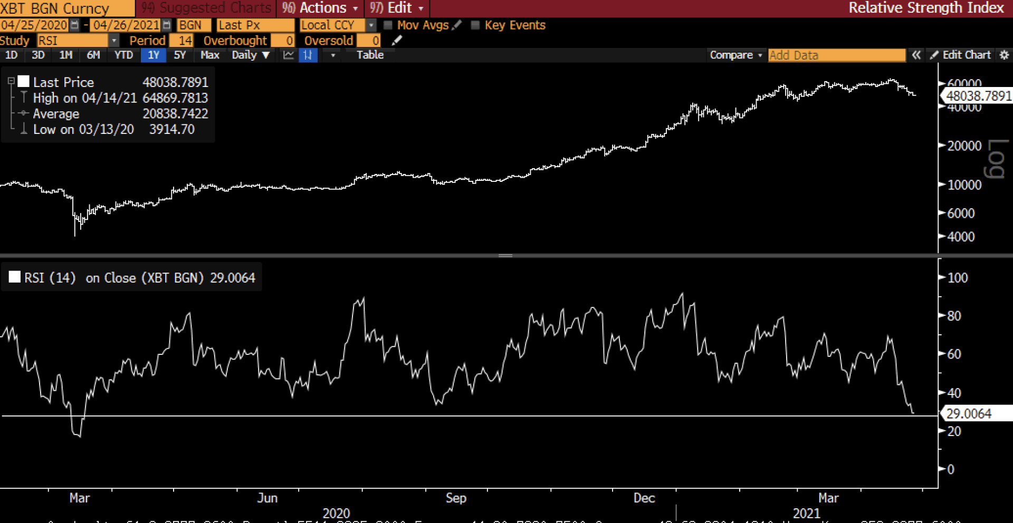The height and width of the screenshot is (523, 1013).
Task: Click the pencil icon after Oversold field
Action: [x=397, y=41]
